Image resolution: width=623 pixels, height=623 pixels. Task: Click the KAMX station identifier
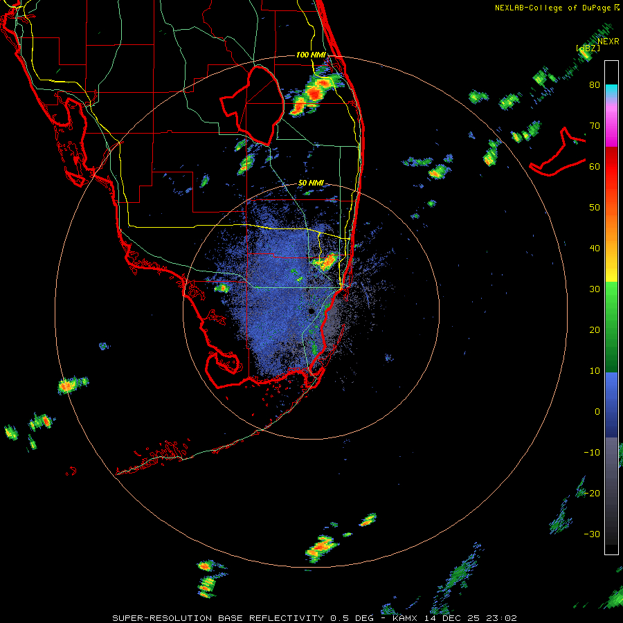(406, 618)
